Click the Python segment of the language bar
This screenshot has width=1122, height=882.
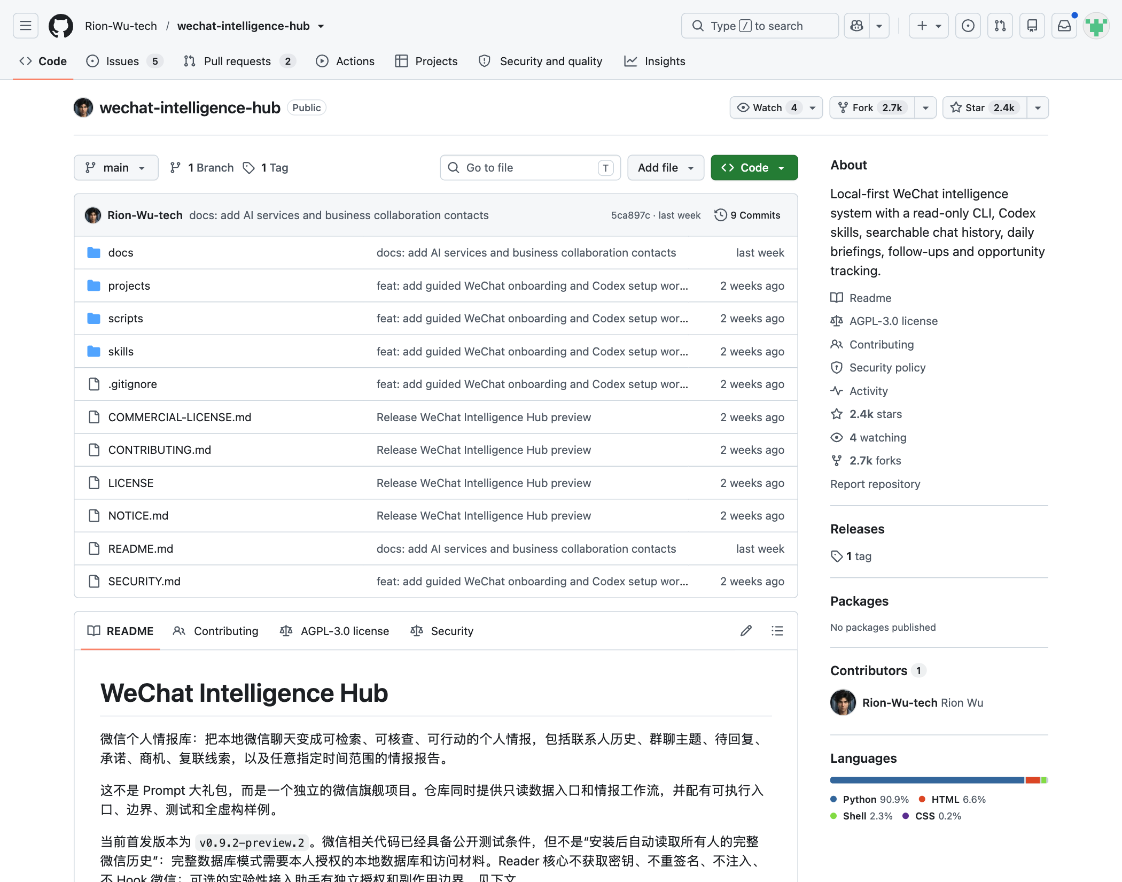(x=927, y=780)
